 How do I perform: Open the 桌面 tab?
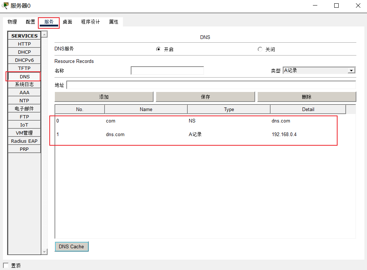(67, 22)
